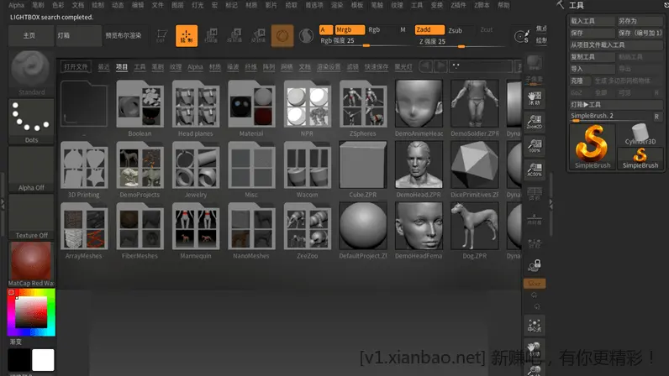This screenshot has width=669, height=376.
Task: Adjust the Z 强度 25 slider
Action: 460,42
